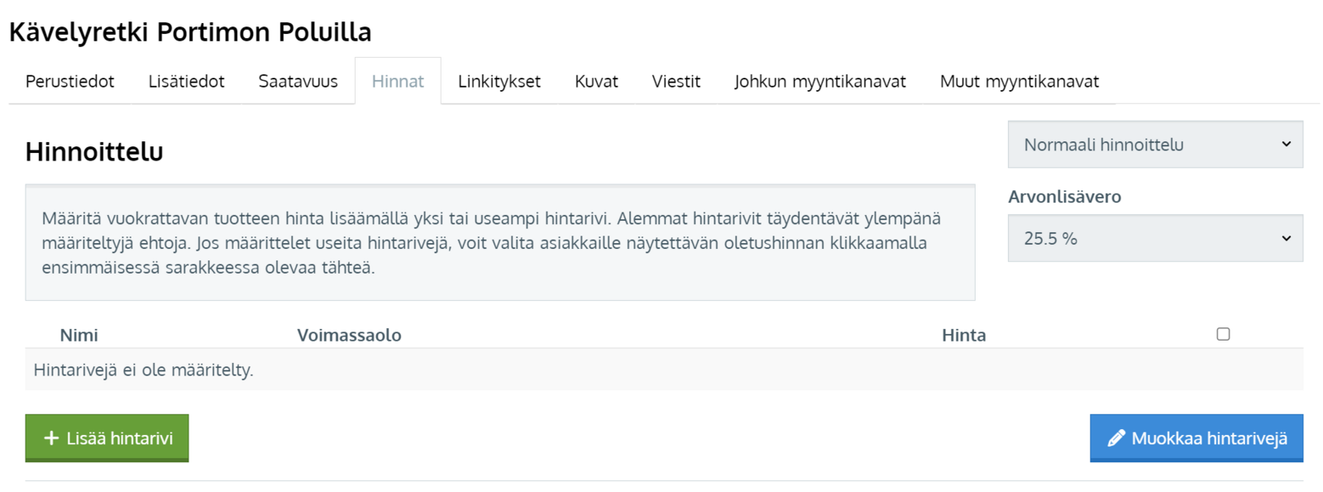The width and height of the screenshot is (1323, 492).
Task: Click the Nimi column header
Action: [x=79, y=335]
